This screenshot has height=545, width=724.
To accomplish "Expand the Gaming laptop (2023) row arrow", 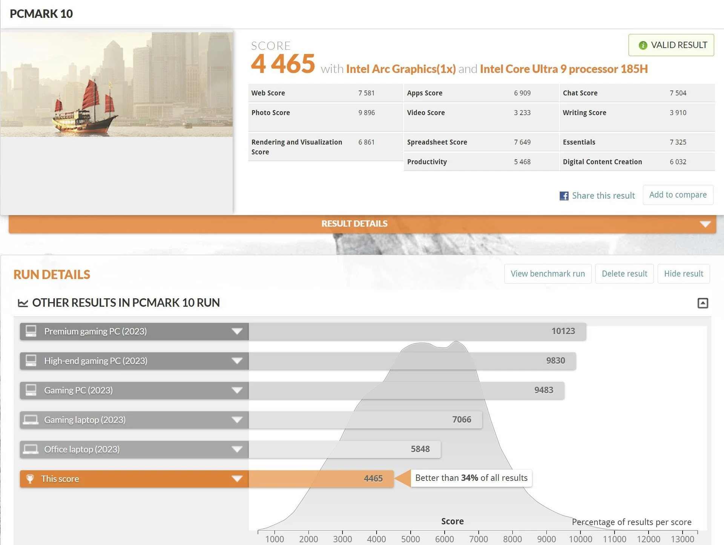I will [x=237, y=420].
